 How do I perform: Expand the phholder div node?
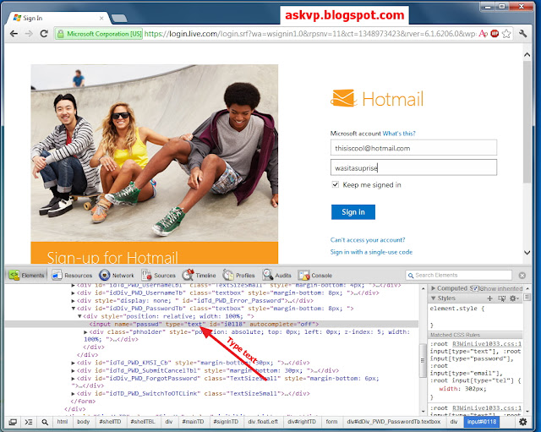click(85, 332)
